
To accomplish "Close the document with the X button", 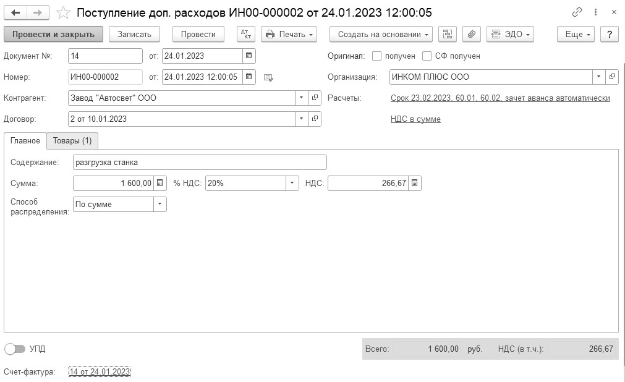I will pyautogui.click(x=614, y=12).
